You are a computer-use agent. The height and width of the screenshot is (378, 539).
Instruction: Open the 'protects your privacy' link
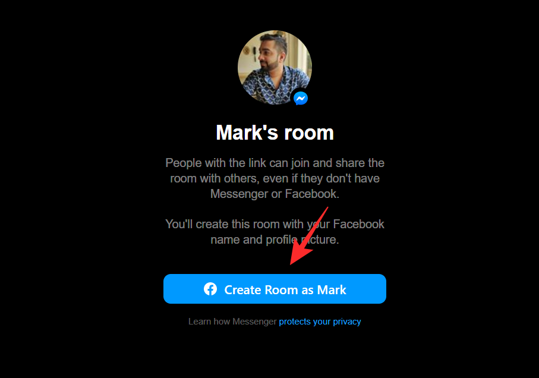(x=320, y=322)
